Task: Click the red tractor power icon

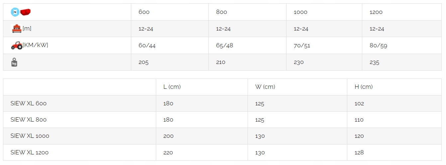Action: 17,45
